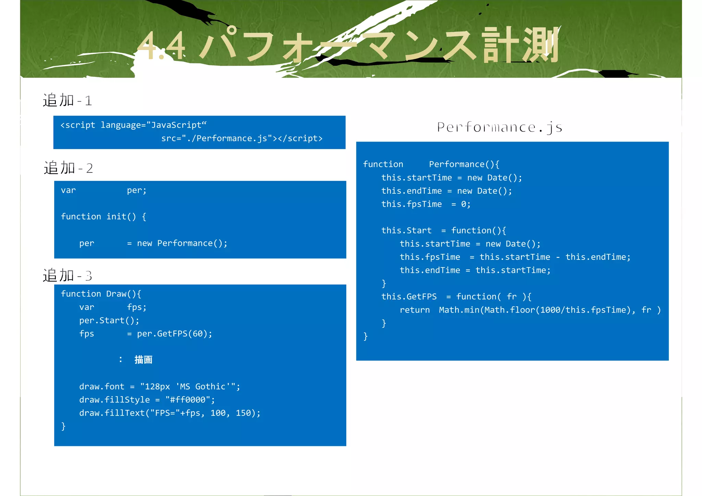
Task: Click the 描画 comment text
Action: tap(143, 360)
